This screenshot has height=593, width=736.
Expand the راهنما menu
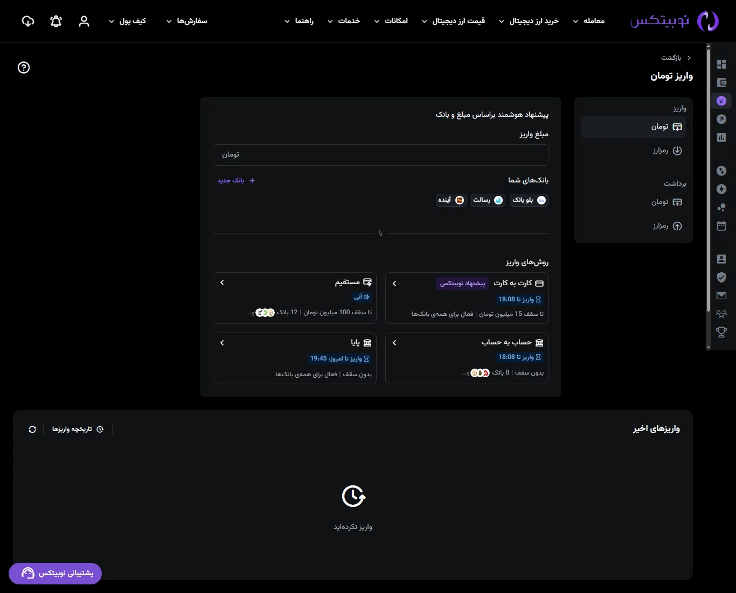(298, 21)
